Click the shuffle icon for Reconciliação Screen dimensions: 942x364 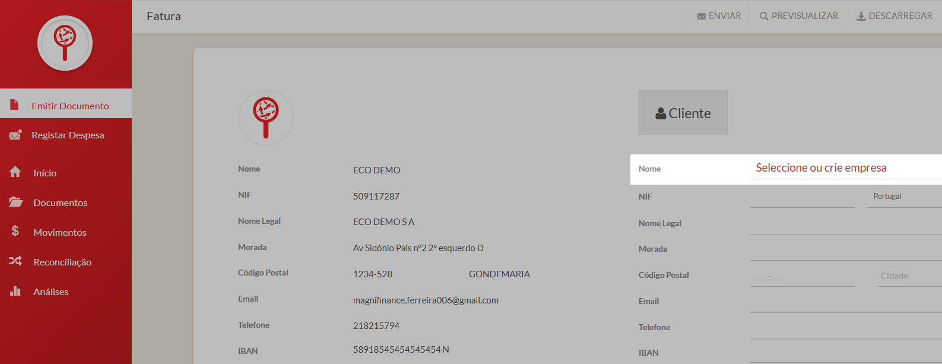pyautogui.click(x=15, y=261)
